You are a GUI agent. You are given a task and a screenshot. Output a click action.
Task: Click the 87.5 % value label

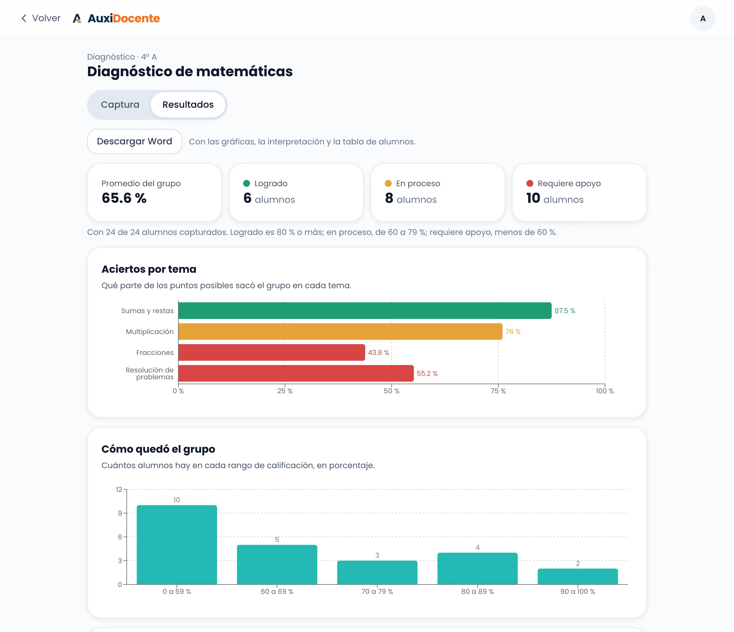click(x=565, y=311)
